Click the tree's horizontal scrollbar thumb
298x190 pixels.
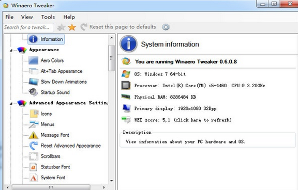[x=51, y=187]
